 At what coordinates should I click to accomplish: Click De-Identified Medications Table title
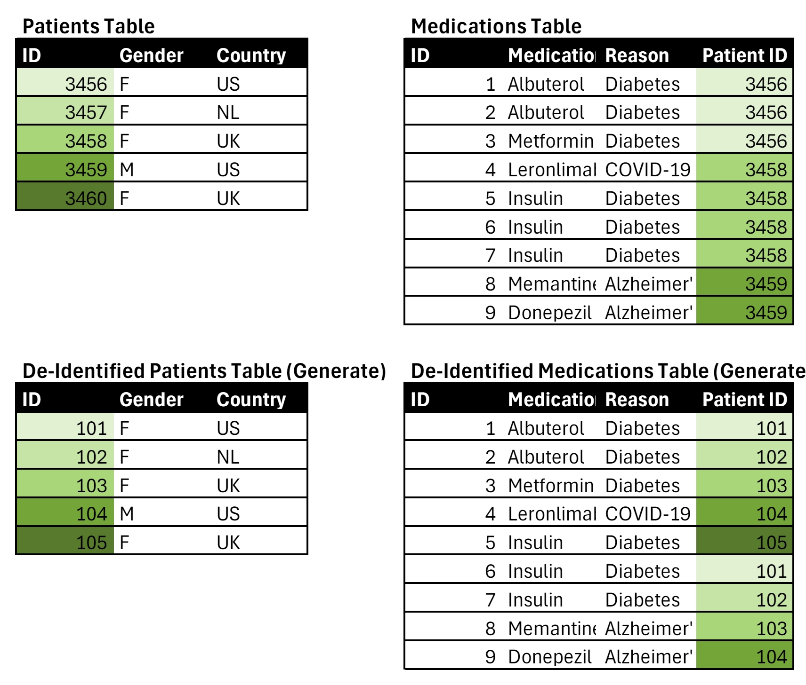(607, 371)
